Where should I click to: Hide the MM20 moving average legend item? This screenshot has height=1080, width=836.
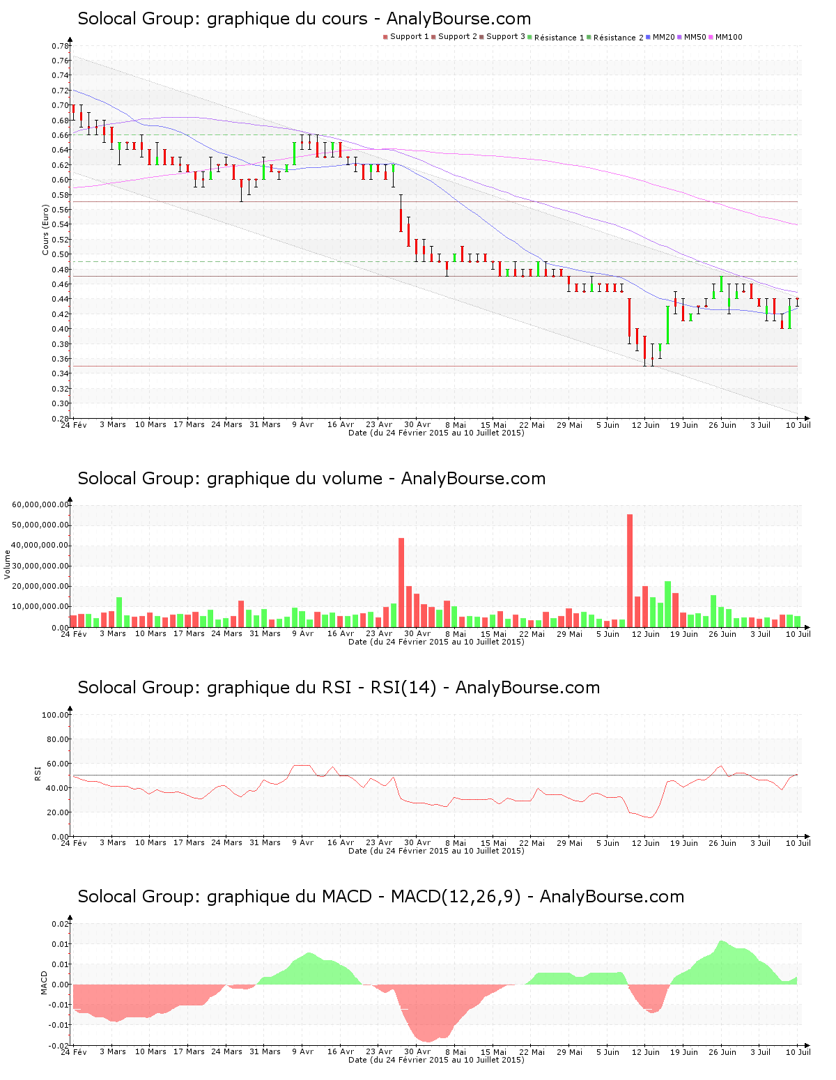(663, 37)
